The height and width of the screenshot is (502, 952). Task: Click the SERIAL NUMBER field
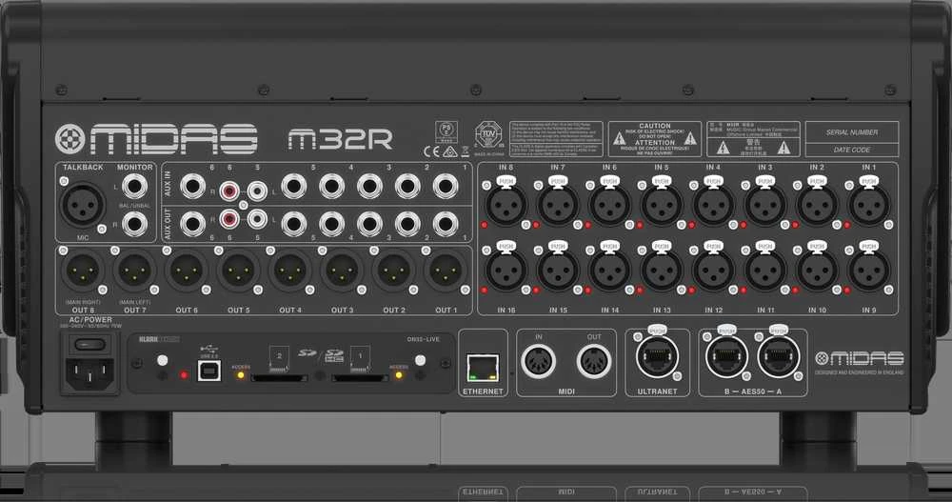pyautogui.click(x=852, y=131)
